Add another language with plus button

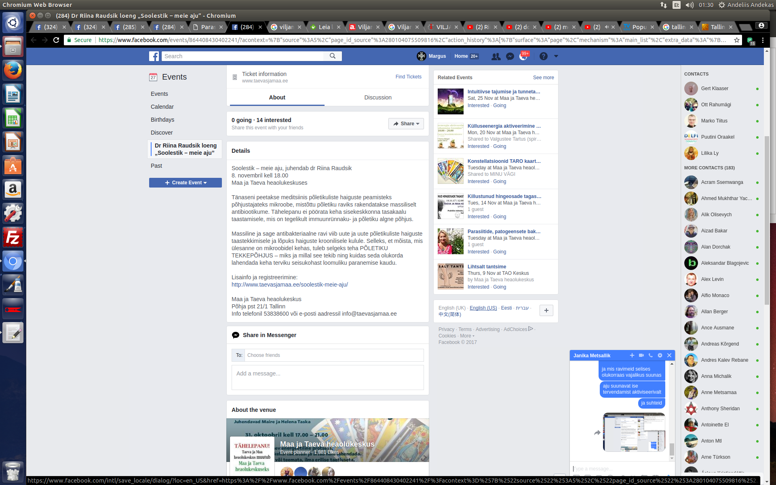[546, 310]
